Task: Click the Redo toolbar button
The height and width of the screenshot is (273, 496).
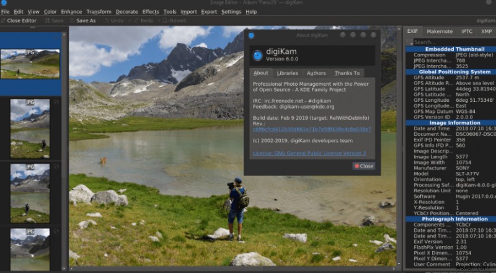Action: 144,20
